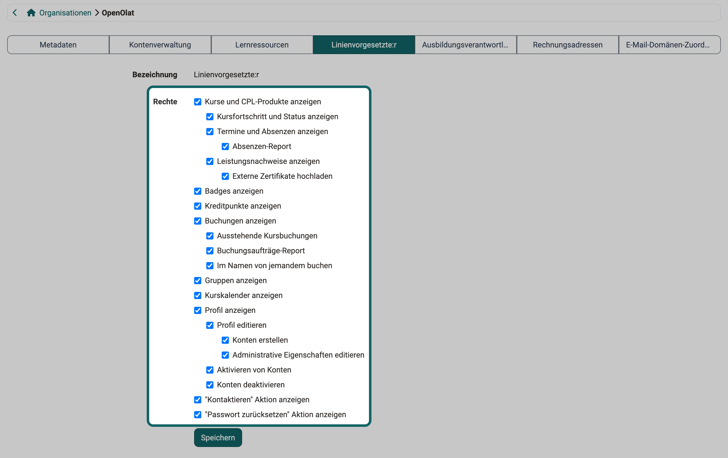This screenshot has height=458, width=728.
Task: Disable Konten erstellen checkbox
Action: (225, 340)
